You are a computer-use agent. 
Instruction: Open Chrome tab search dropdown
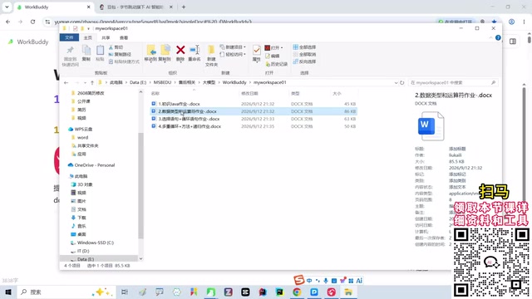click(7, 7)
